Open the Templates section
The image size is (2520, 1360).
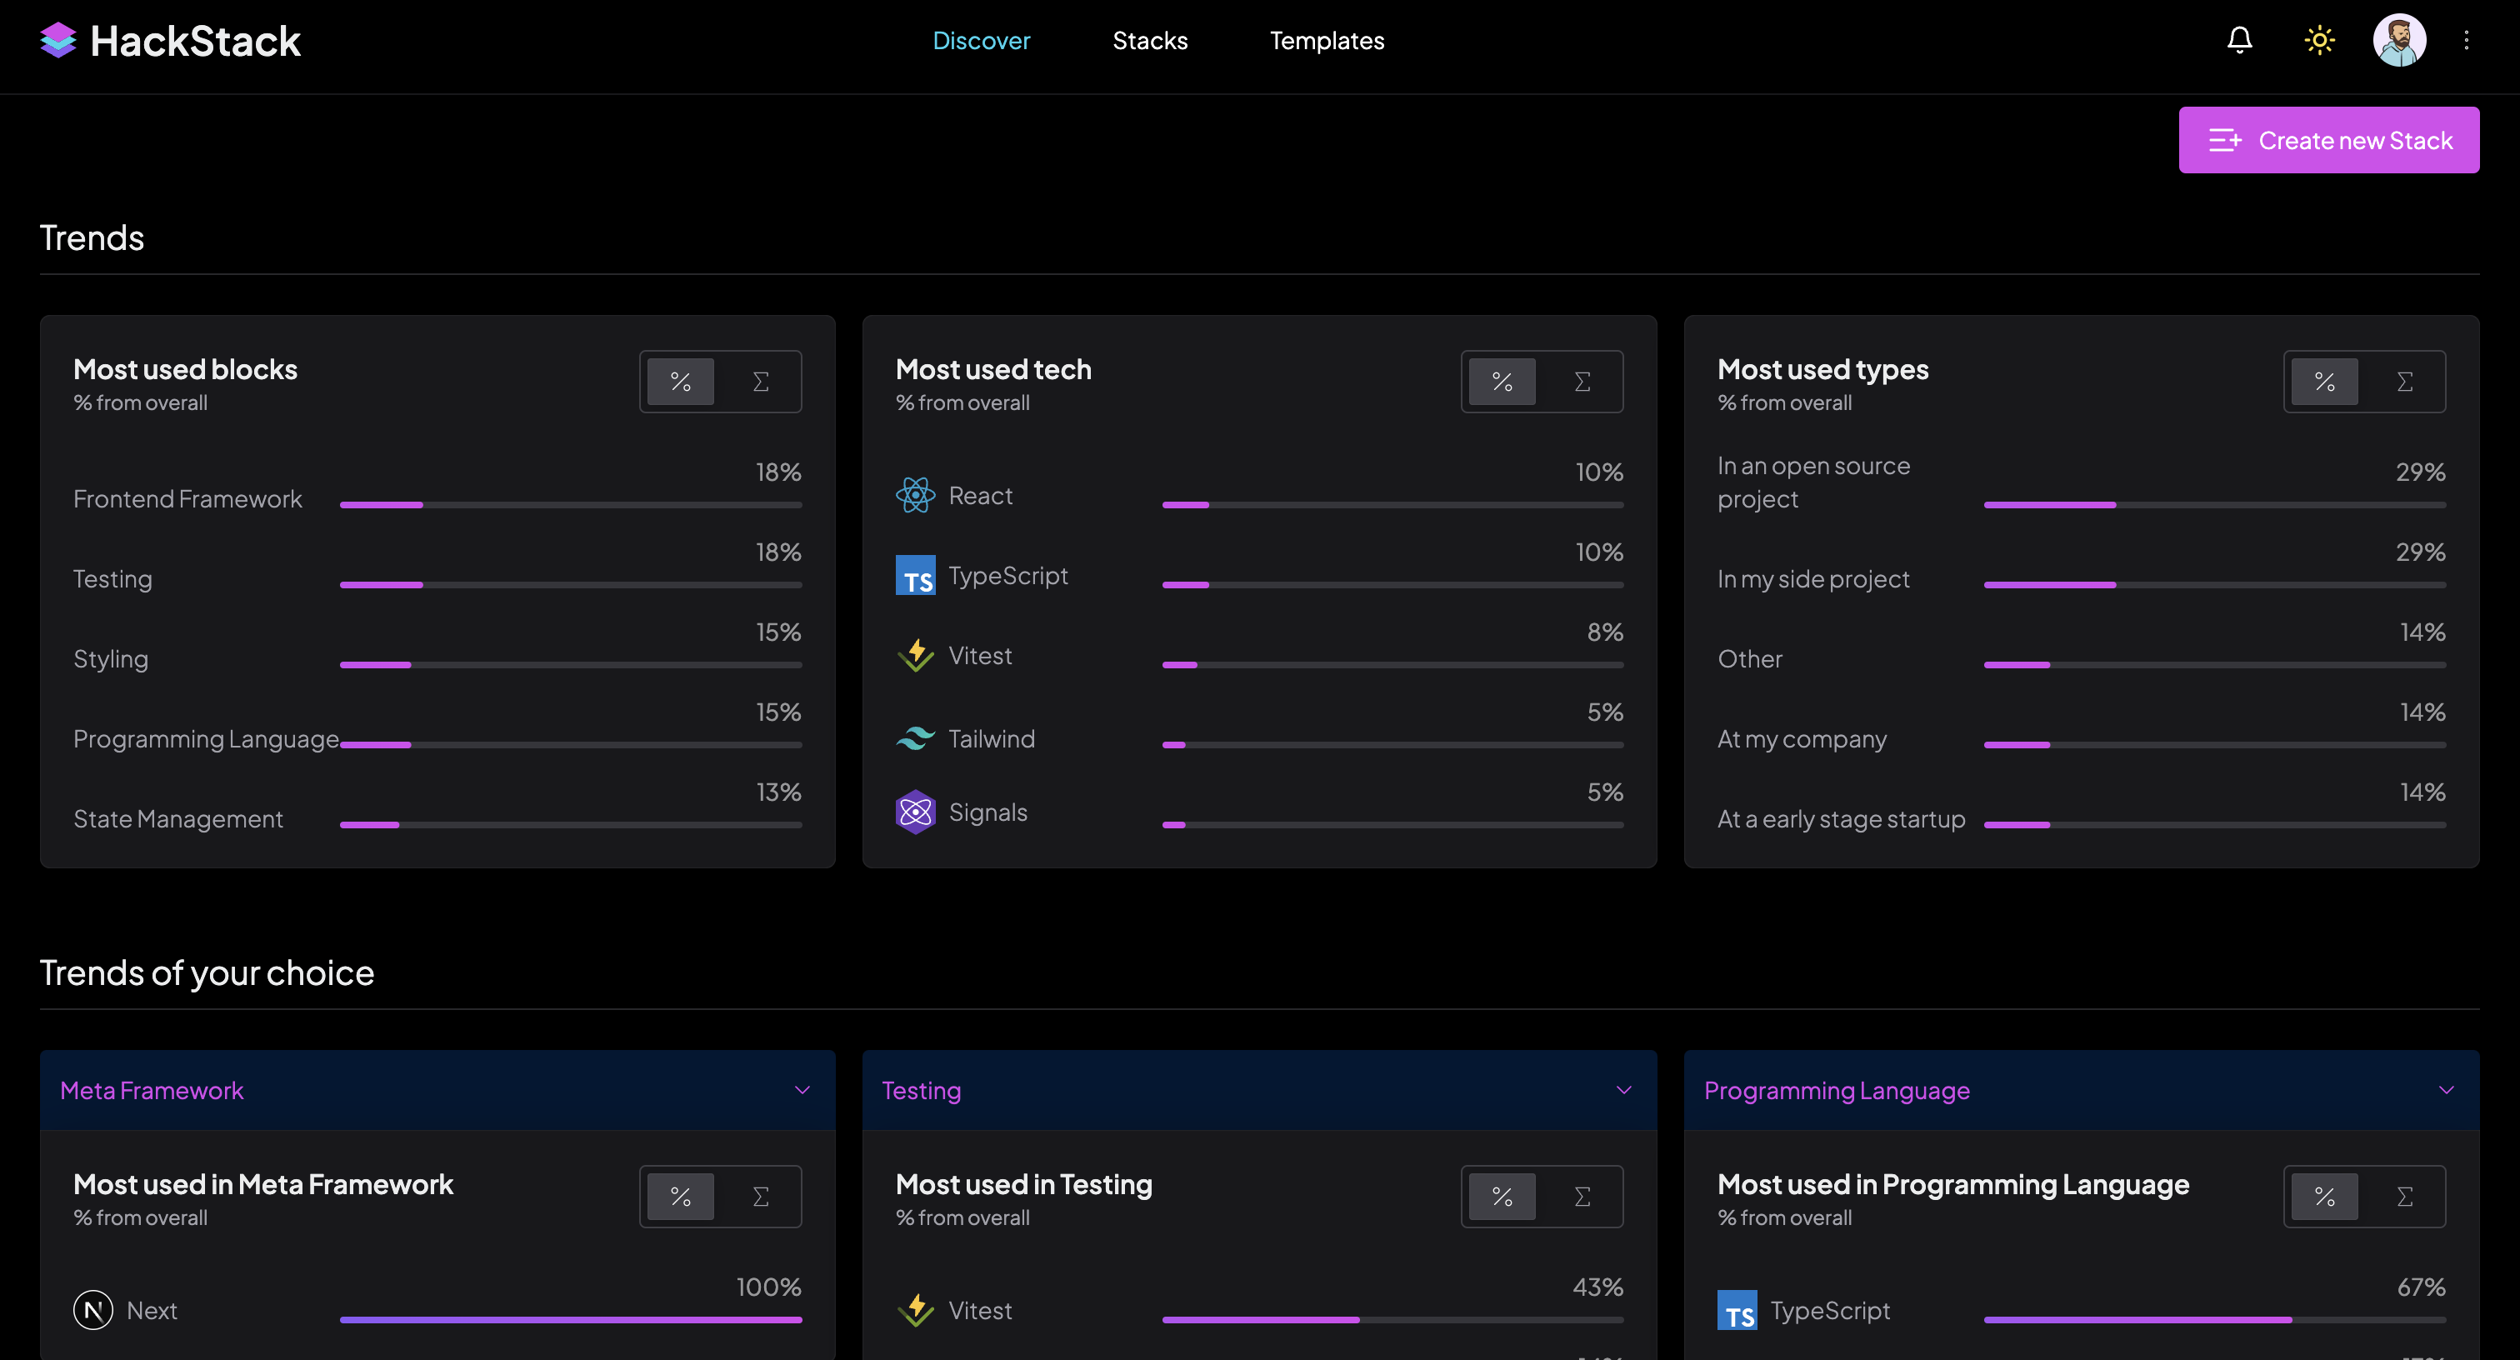pyautogui.click(x=1327, y=40)
